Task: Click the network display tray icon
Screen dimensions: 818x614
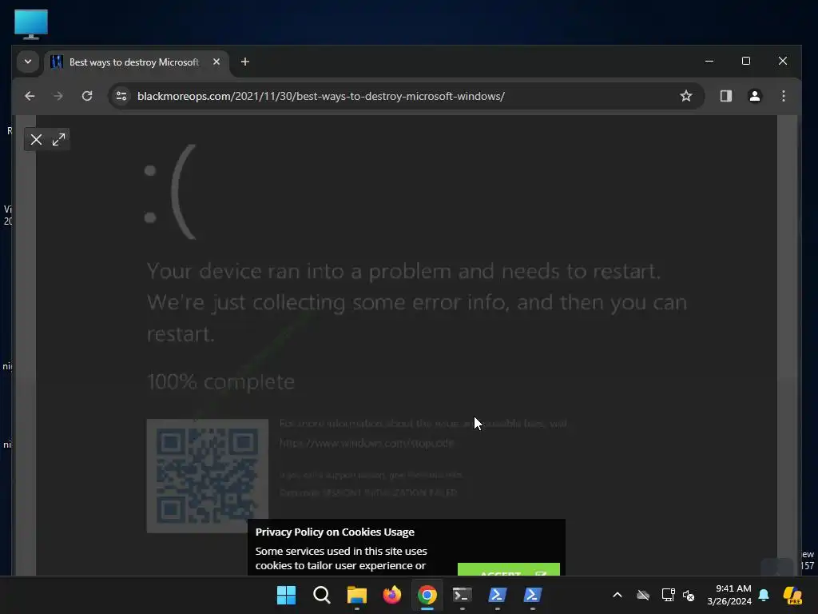Action: tap(668, 595)
